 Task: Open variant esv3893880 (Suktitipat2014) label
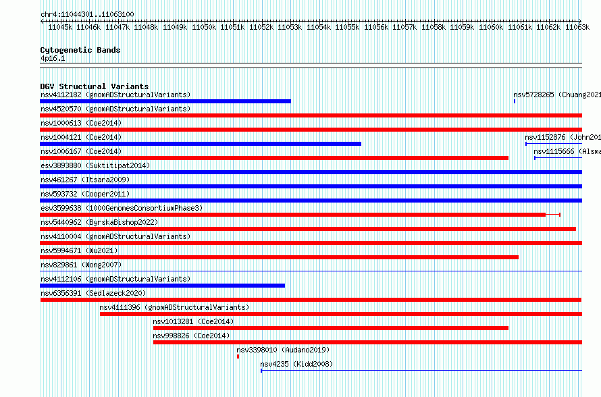pyautogui.click(x=95, y=165)
